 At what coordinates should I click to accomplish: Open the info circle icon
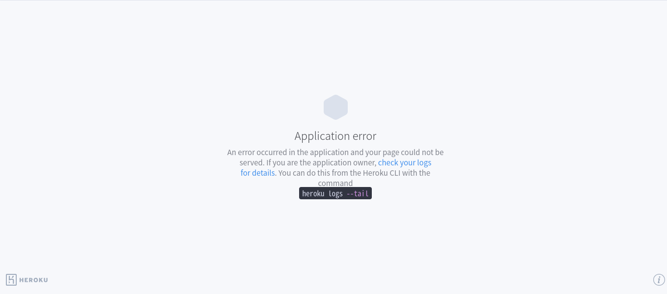tap(659, 280)
